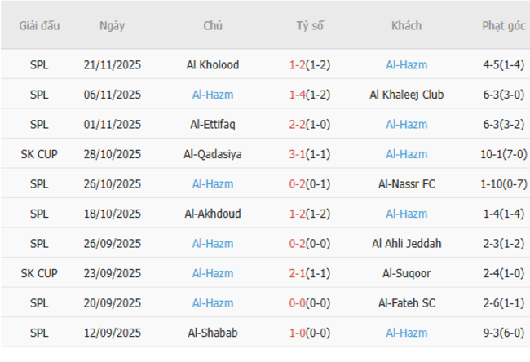Click SK CUP label in 28/10/2025 row
530x362 pixels.
pos(39,154)
